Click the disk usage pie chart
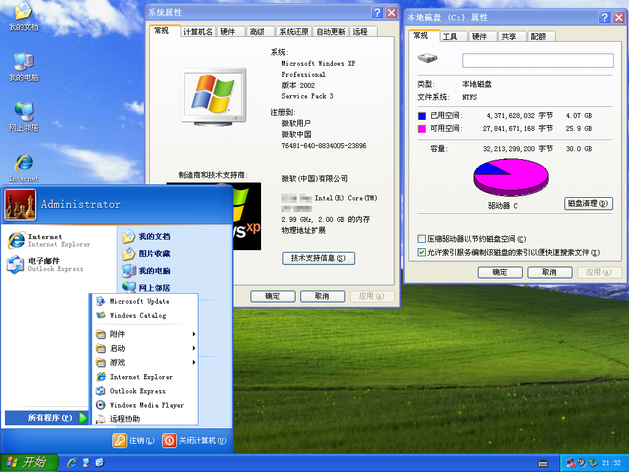This screenshot has height=472, width=629. 510,177
